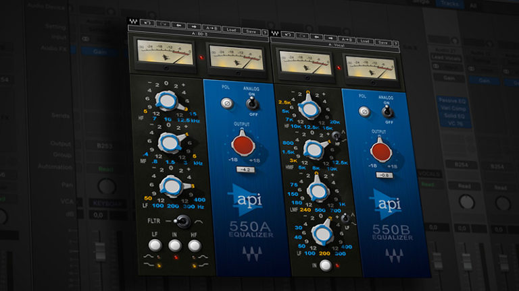Toggle the ANALOG switch on 550B
The height and width of the screenshot is (291, 519).
point(388,109)
